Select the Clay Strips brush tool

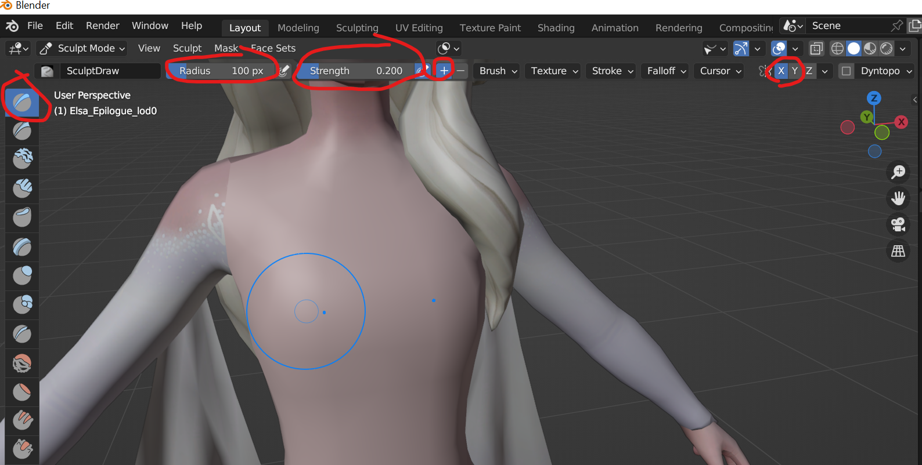point(22,189)
